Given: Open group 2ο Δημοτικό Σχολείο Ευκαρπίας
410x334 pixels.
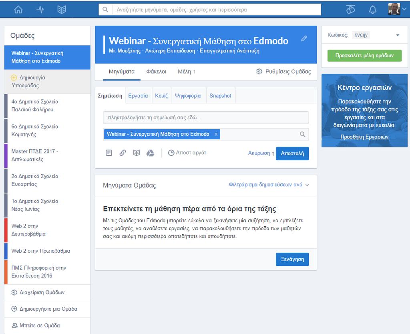Looking at the screenshot, I should pyautogui.click(x=47, y=180).
